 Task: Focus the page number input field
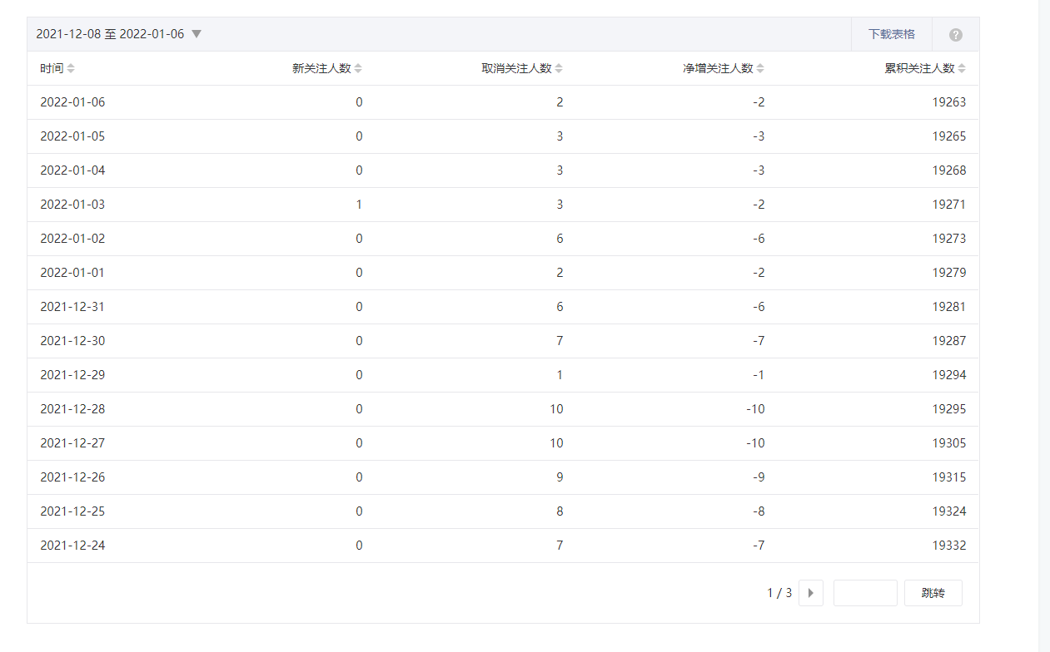[x=865, y=593]
